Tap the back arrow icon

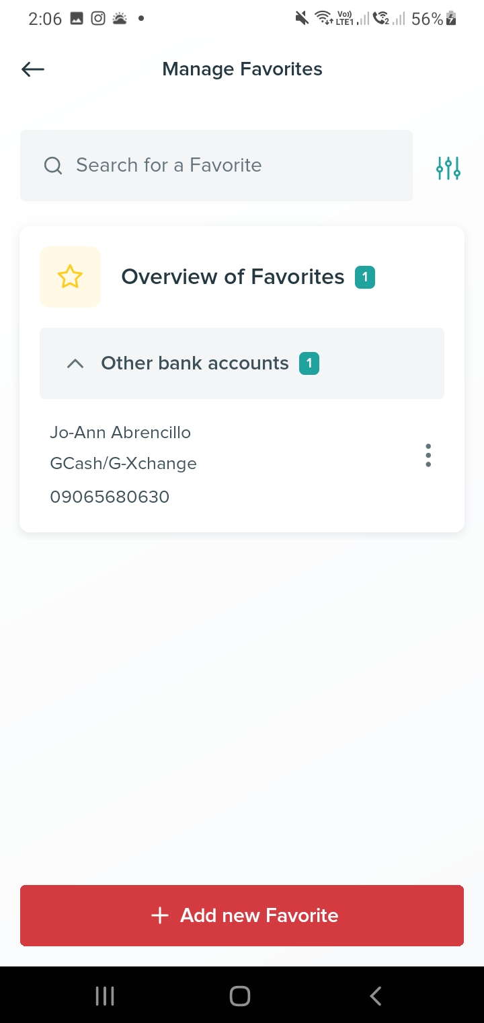[33, 69]
